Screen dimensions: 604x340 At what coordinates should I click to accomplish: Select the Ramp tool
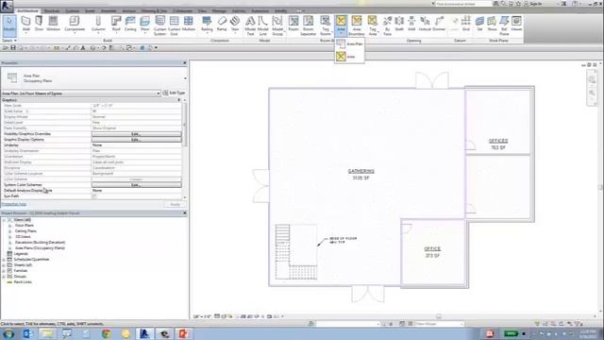[x=222, y=24]
